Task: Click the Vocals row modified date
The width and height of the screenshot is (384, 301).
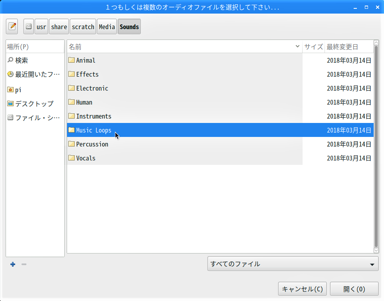Action: [349, 158]
